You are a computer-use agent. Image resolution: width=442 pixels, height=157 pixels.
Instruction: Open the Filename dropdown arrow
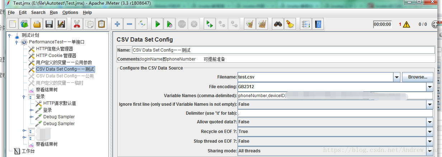click(x=396, y=77)
